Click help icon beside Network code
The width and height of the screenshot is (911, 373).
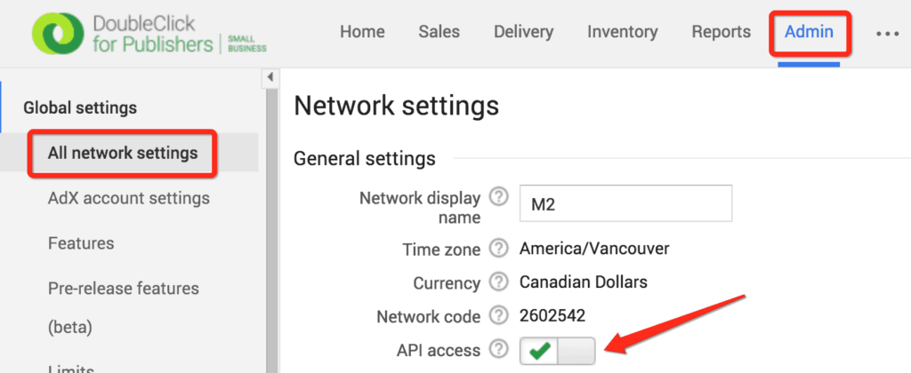click(x=500, y=317)
